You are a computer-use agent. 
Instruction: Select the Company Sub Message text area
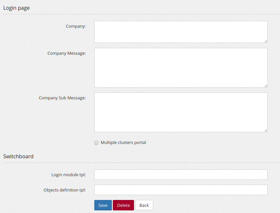point(181,112)
